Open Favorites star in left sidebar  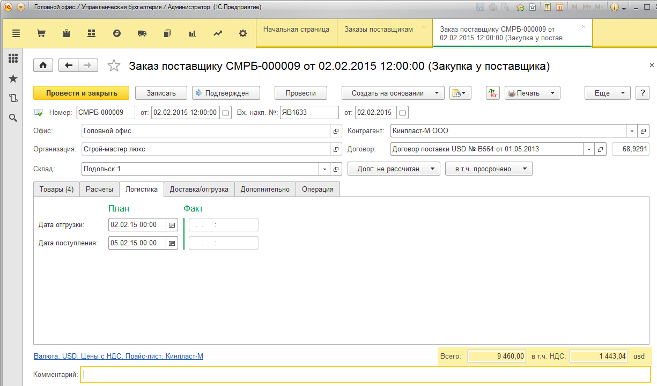click(x=13, y=78)
